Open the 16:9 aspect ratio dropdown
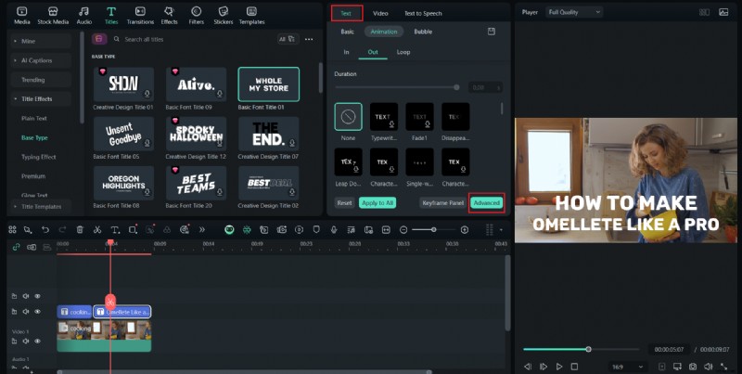The height and width of the screenshot is (374, 742). point(628,367)
